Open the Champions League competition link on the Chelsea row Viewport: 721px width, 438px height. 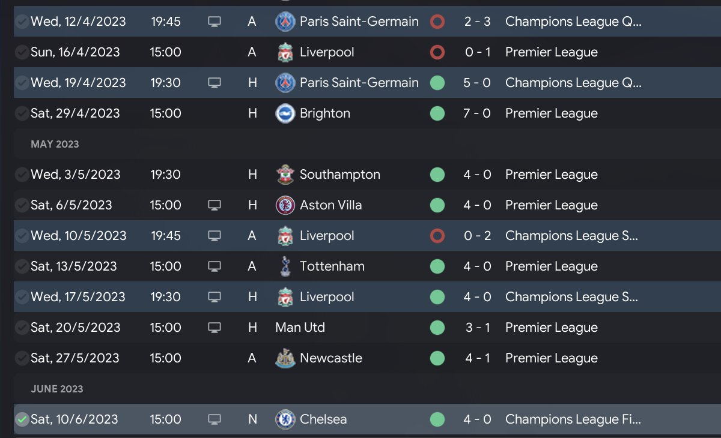tap(573, 419)
